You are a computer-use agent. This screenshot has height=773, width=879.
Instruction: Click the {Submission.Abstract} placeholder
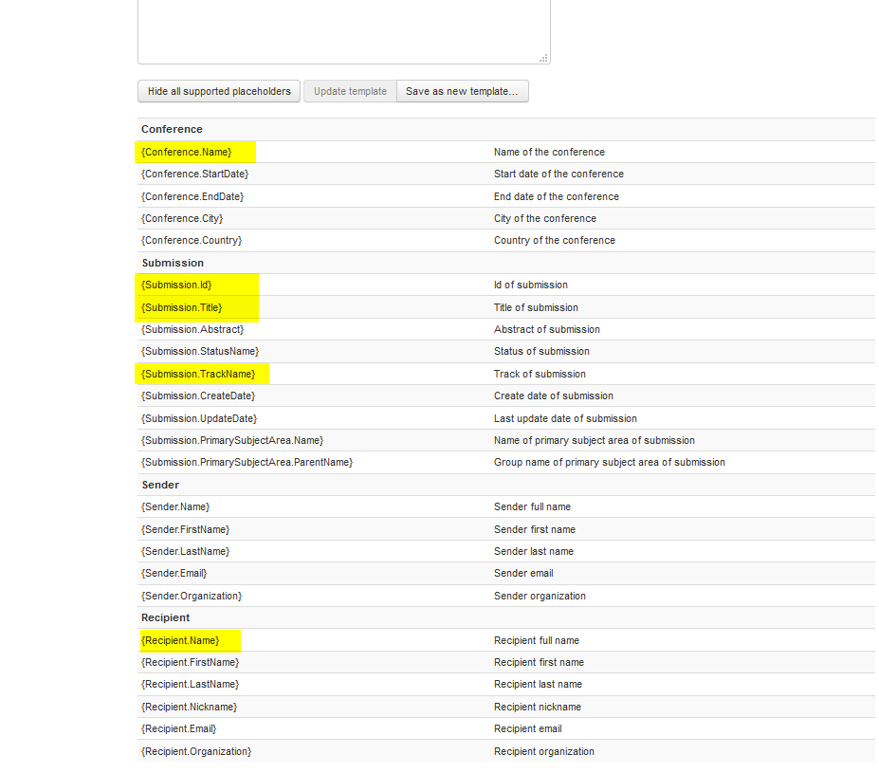pyautogui.click(x=192, y=329)
